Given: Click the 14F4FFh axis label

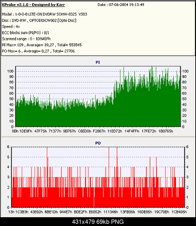Looking at the screenshot, I should coord(132,131).
